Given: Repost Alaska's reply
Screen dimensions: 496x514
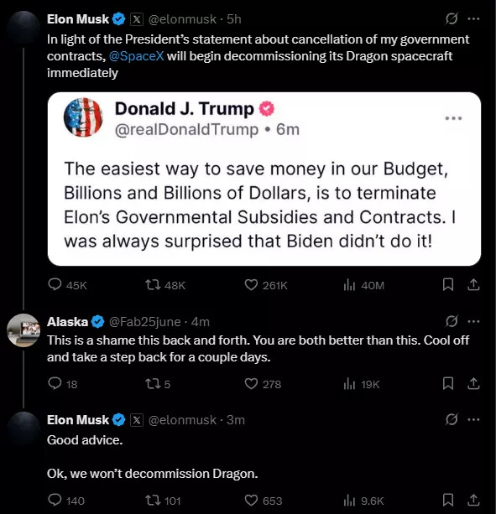Looking at the screenshot, I should (158, 384).
